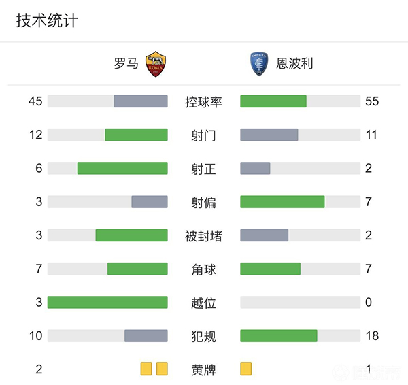Select the 罗马 team name
408x385 pixels.
click(x=126, y=64)
